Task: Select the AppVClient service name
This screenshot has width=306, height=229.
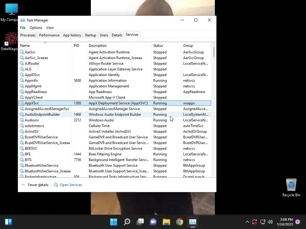Action: tap(34, 97)
